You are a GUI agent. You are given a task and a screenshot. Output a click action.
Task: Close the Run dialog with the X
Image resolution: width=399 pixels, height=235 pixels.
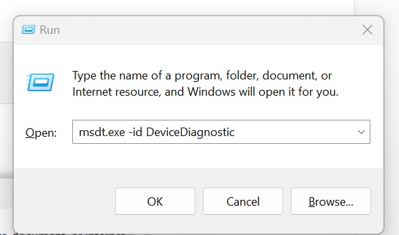pyautogui.click(x=367, y=30)
